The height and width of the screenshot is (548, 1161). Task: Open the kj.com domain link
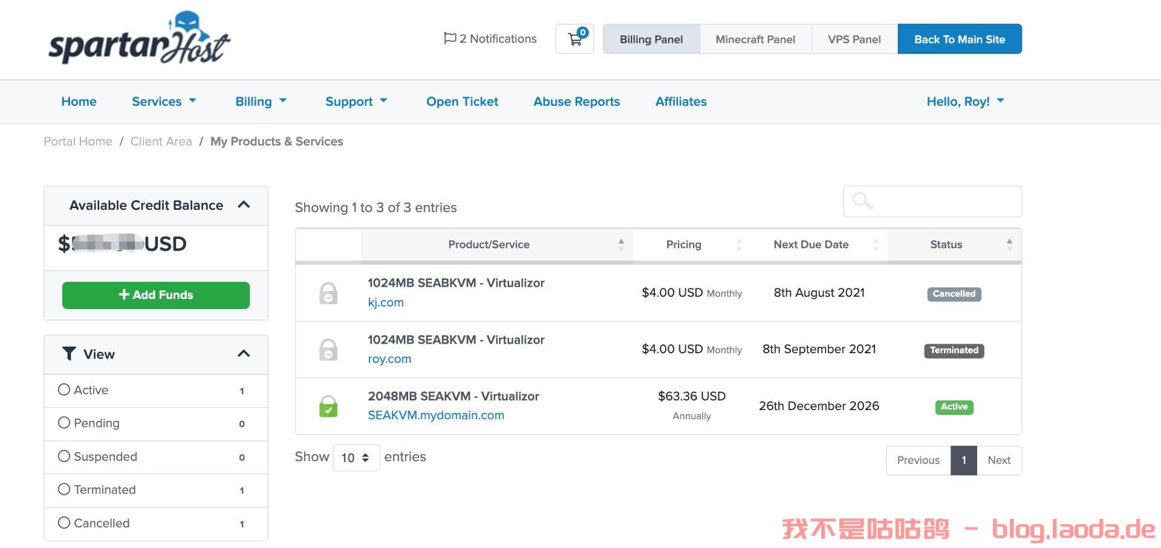click(x=386, y=302)
